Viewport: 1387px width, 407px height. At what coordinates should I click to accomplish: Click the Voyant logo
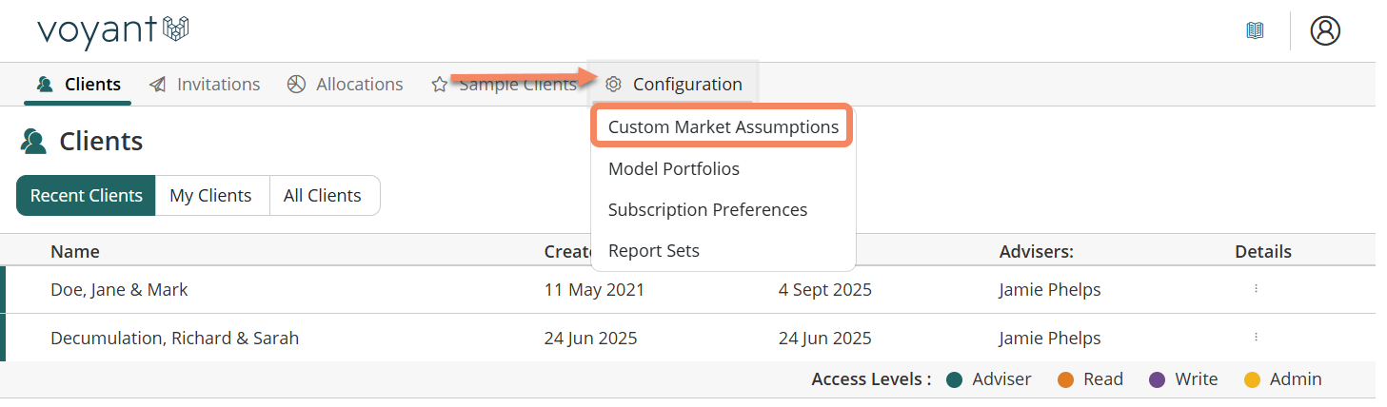(112, 29)
